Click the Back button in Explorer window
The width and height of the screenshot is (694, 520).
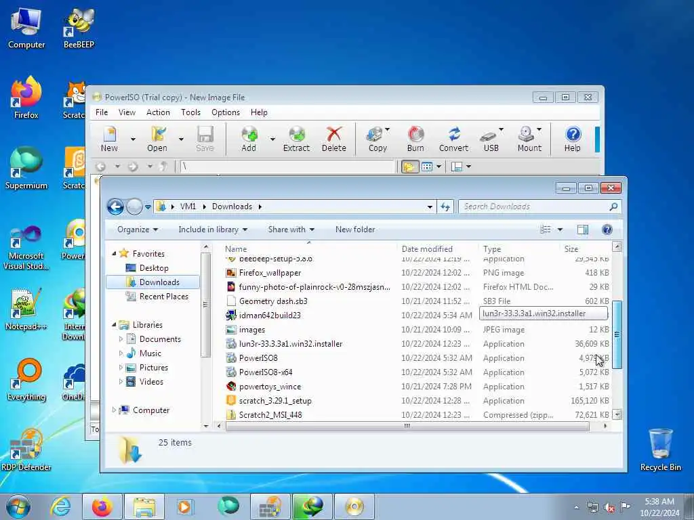pos(115,207)
